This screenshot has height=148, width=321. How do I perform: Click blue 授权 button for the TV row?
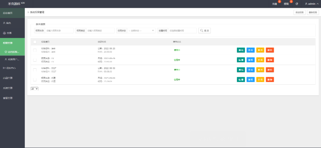tap(251, 60)
